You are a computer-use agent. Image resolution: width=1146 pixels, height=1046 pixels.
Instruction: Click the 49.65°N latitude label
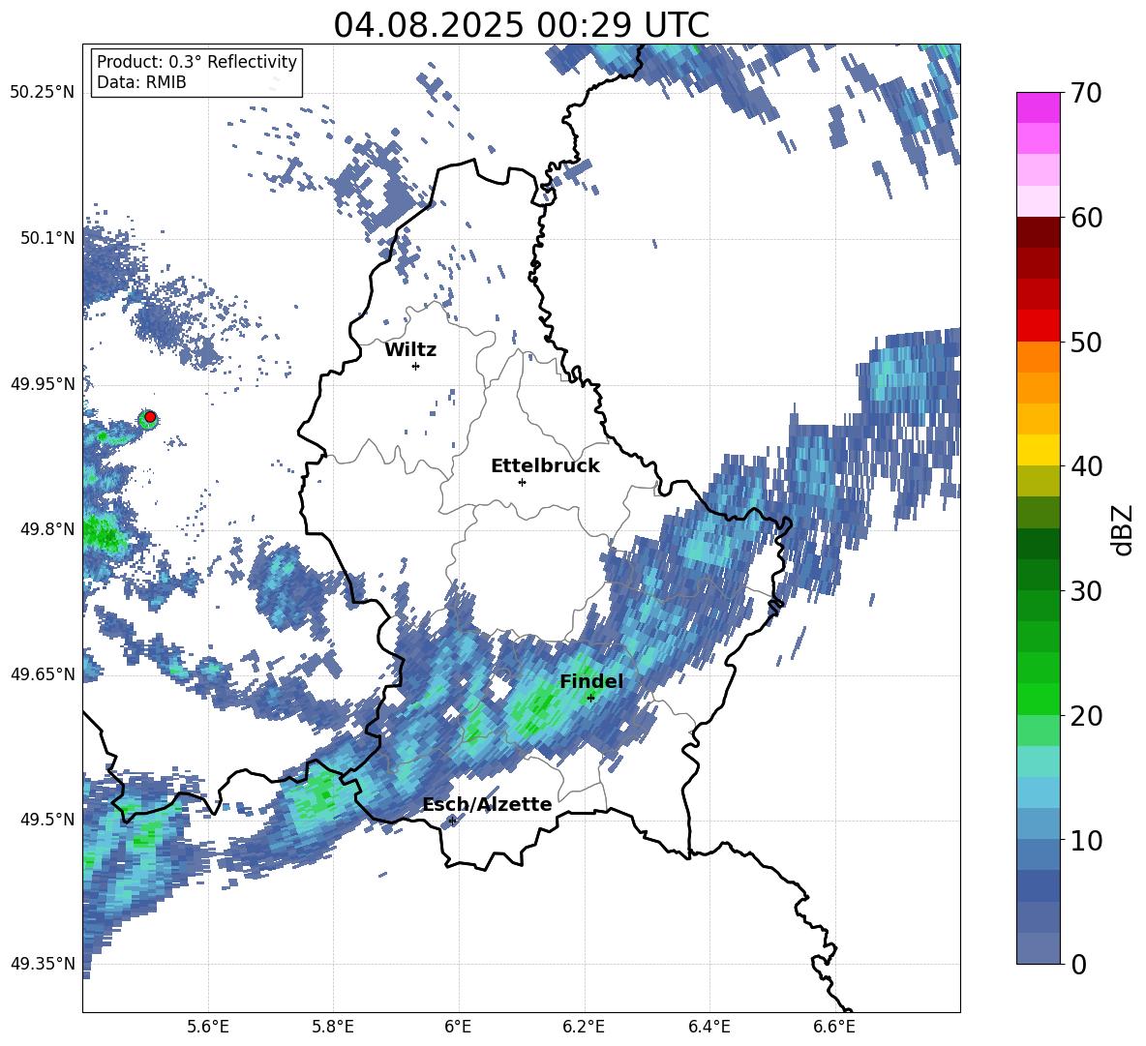pyautogui.click(x=43, y=673)
